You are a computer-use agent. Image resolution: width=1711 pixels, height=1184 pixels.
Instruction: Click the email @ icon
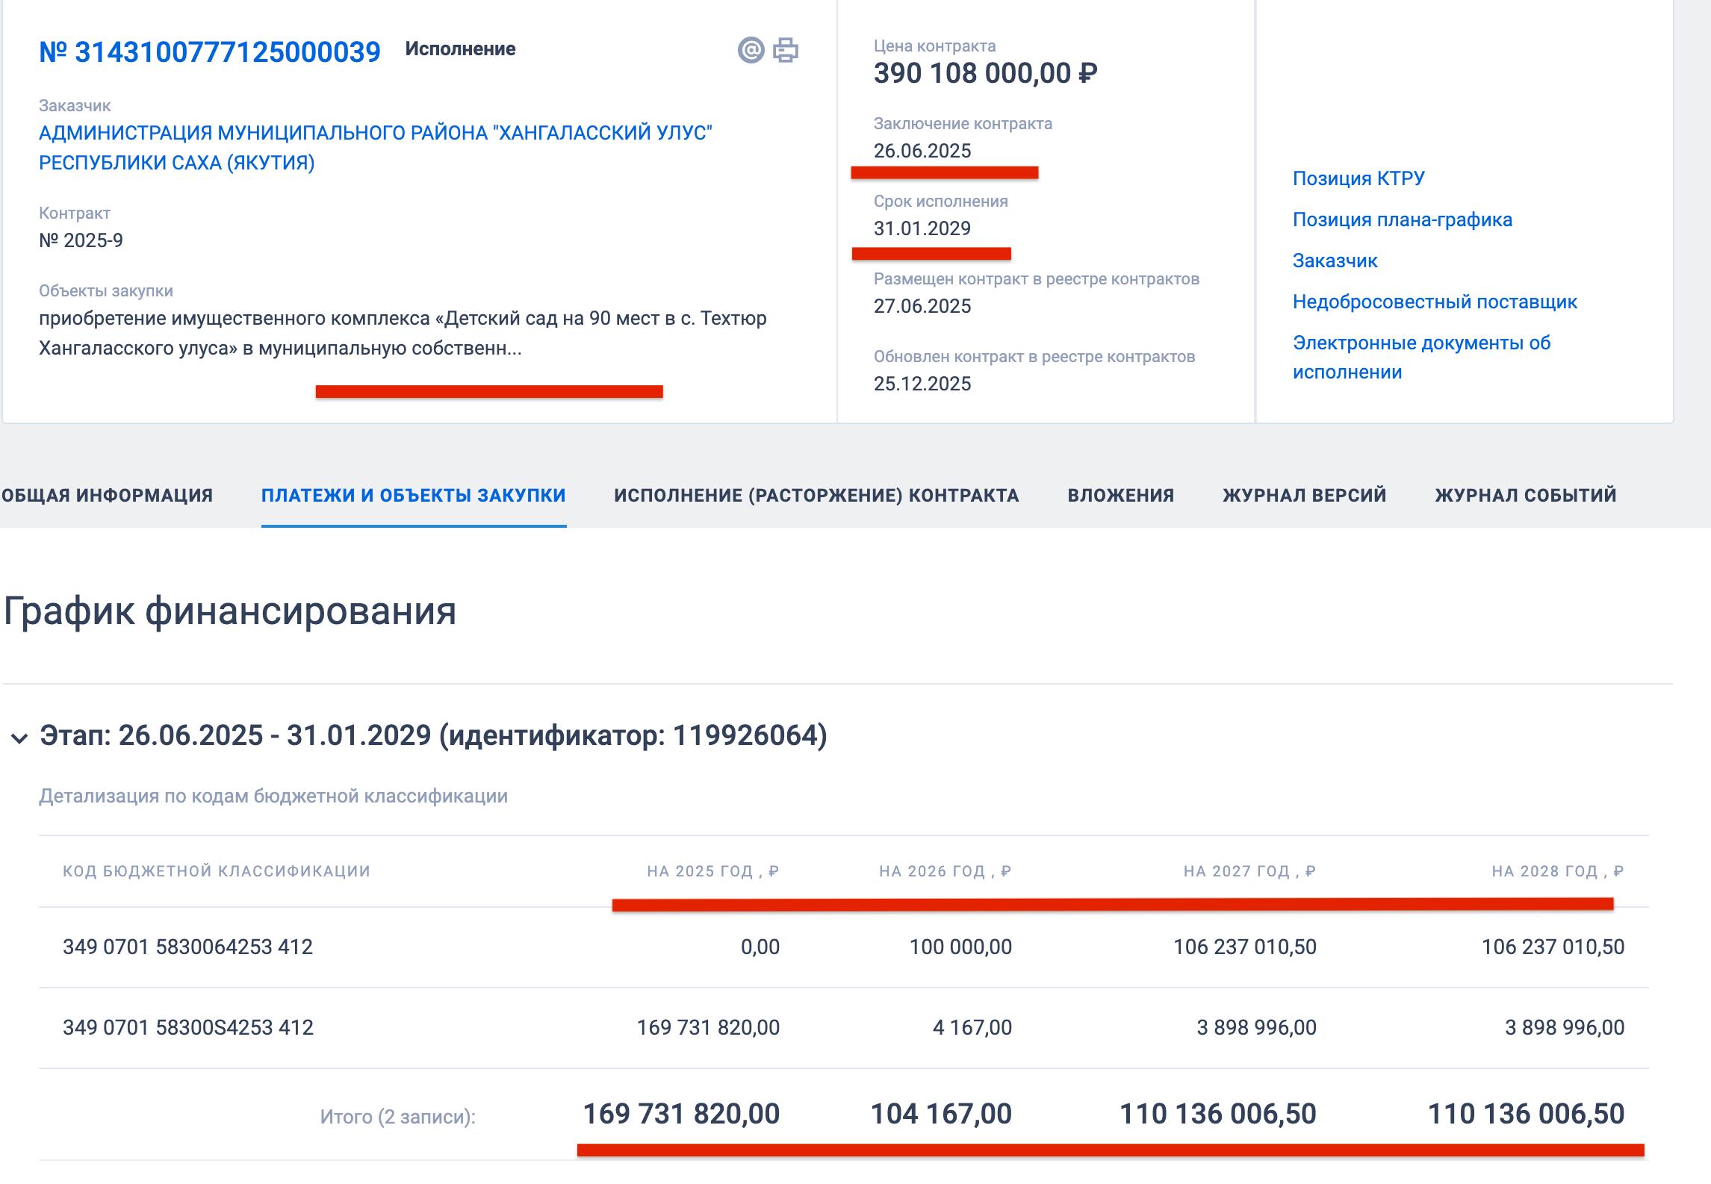[x=751, y=50]
